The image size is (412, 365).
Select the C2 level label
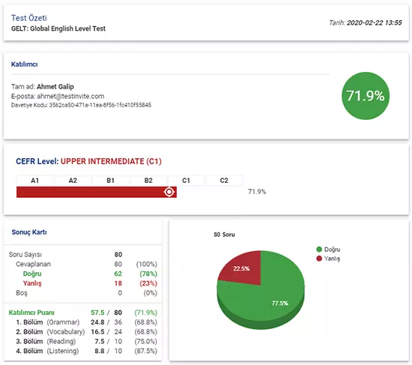pos(224,181)
